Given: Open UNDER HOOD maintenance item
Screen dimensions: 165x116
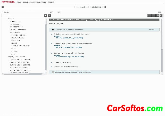Looking at the screenshot, I should (16, 40).
